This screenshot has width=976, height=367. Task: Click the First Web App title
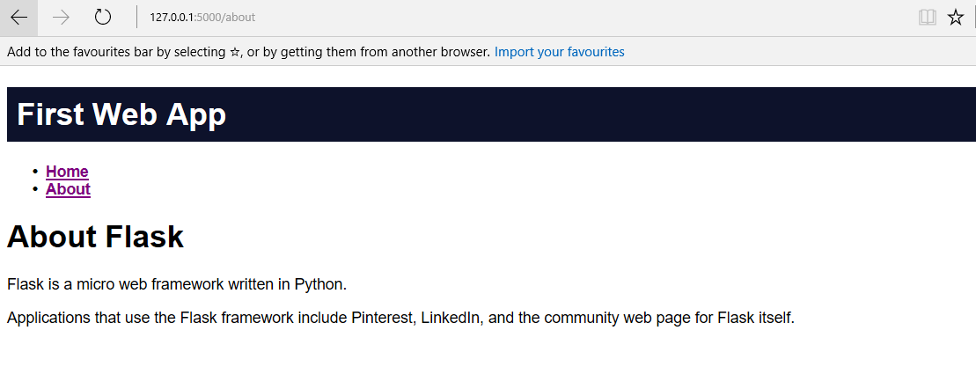click(x=121, y=114)
